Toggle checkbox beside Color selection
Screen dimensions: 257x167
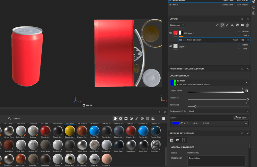pos(184,40)
